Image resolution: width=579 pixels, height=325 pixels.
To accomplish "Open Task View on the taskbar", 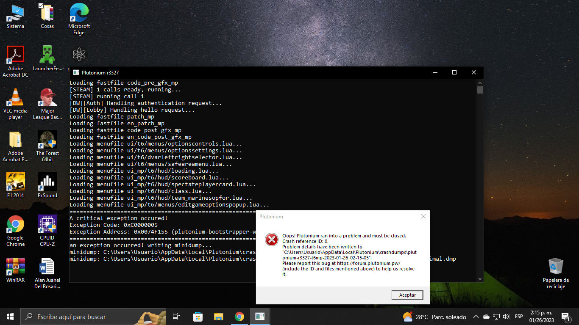I will click(176, 317).
